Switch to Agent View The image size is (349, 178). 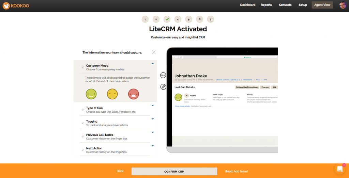point(322,5)
